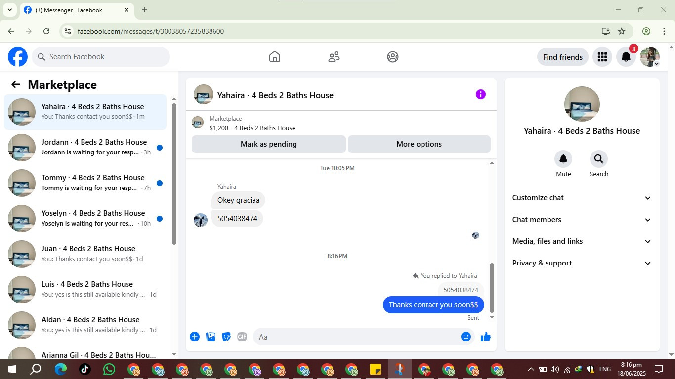The width and height of the screenshot is (675, 379).
Task: Expand the Customize chat section
Action: [x=582, y=198]
